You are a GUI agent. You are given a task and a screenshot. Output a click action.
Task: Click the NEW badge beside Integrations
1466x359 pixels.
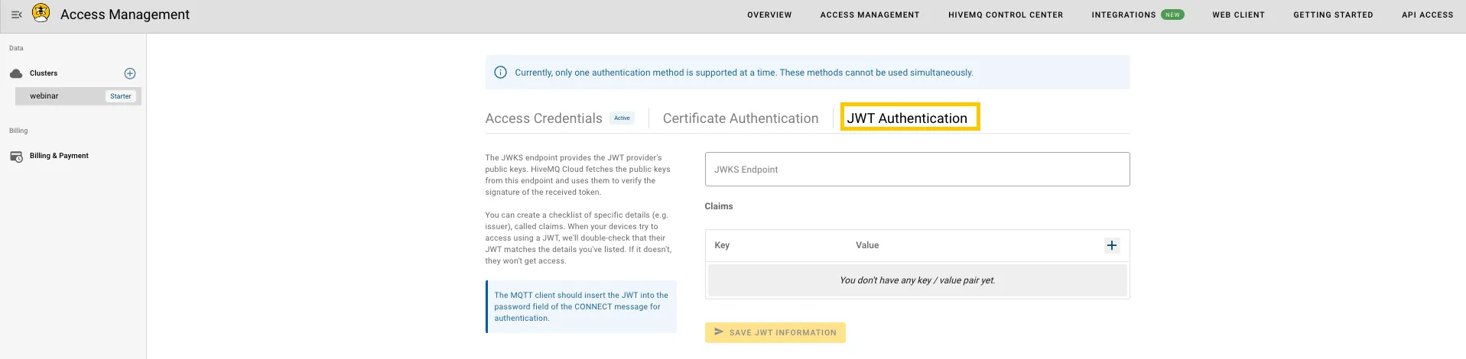coord(1172,15)
